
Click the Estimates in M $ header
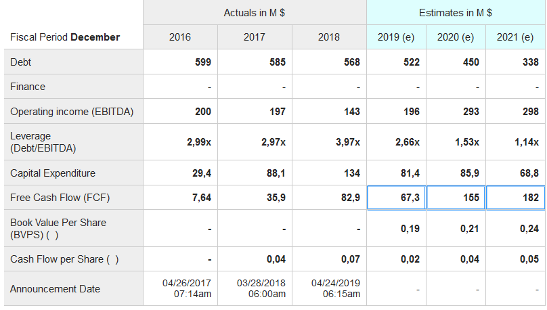click(456, 13)
